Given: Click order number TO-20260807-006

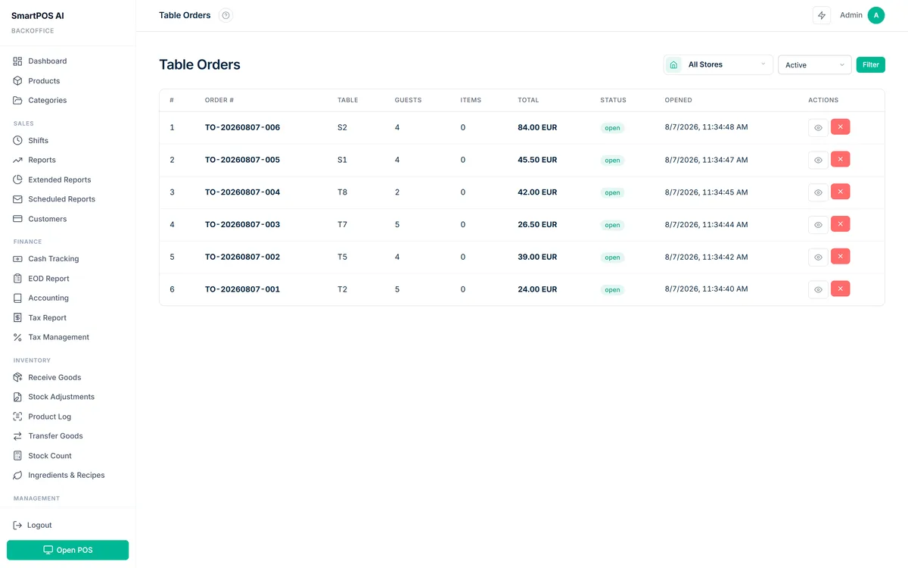Looking at the screenshot, I should click(x=242, y=127).
